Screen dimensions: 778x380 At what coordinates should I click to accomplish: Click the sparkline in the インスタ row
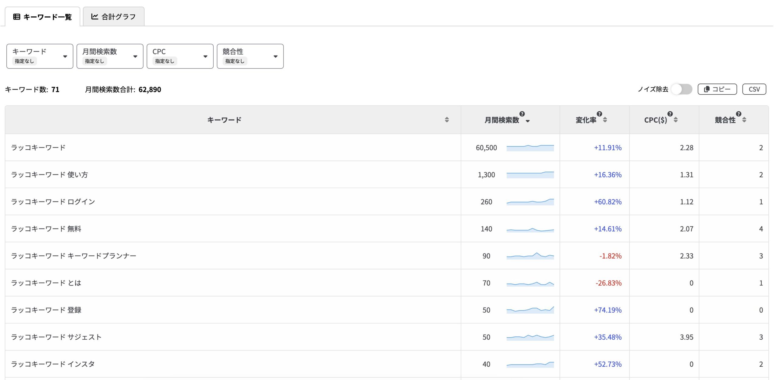click(530, 364)
